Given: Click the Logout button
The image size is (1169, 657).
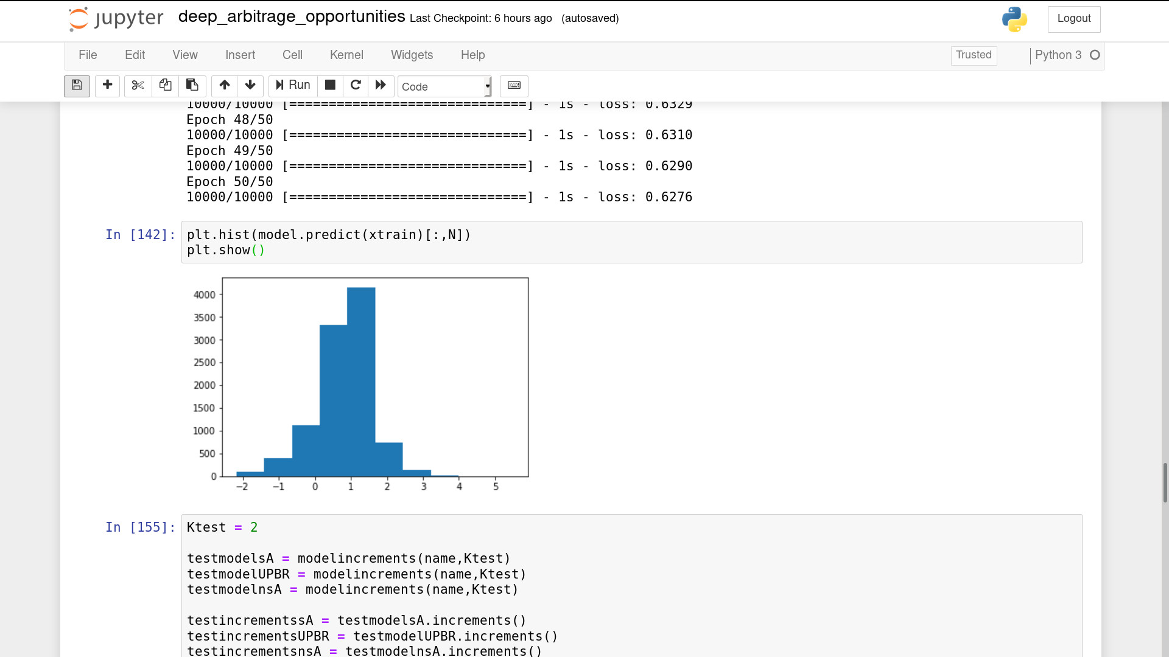Looking at the screenshot, I should click(1074, 19).
